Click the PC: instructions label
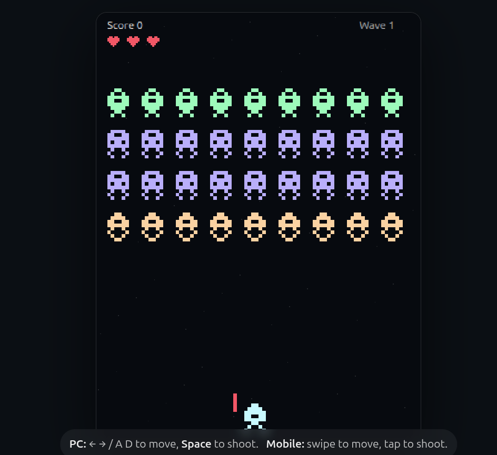This screenshot has height=455, width=497. 78,444
